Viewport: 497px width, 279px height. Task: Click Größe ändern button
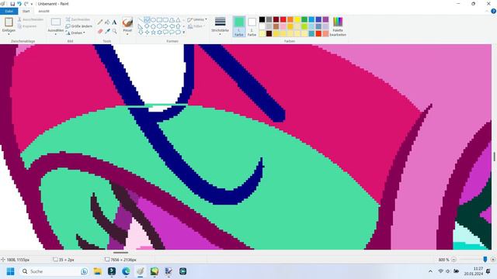click(79, 26)
